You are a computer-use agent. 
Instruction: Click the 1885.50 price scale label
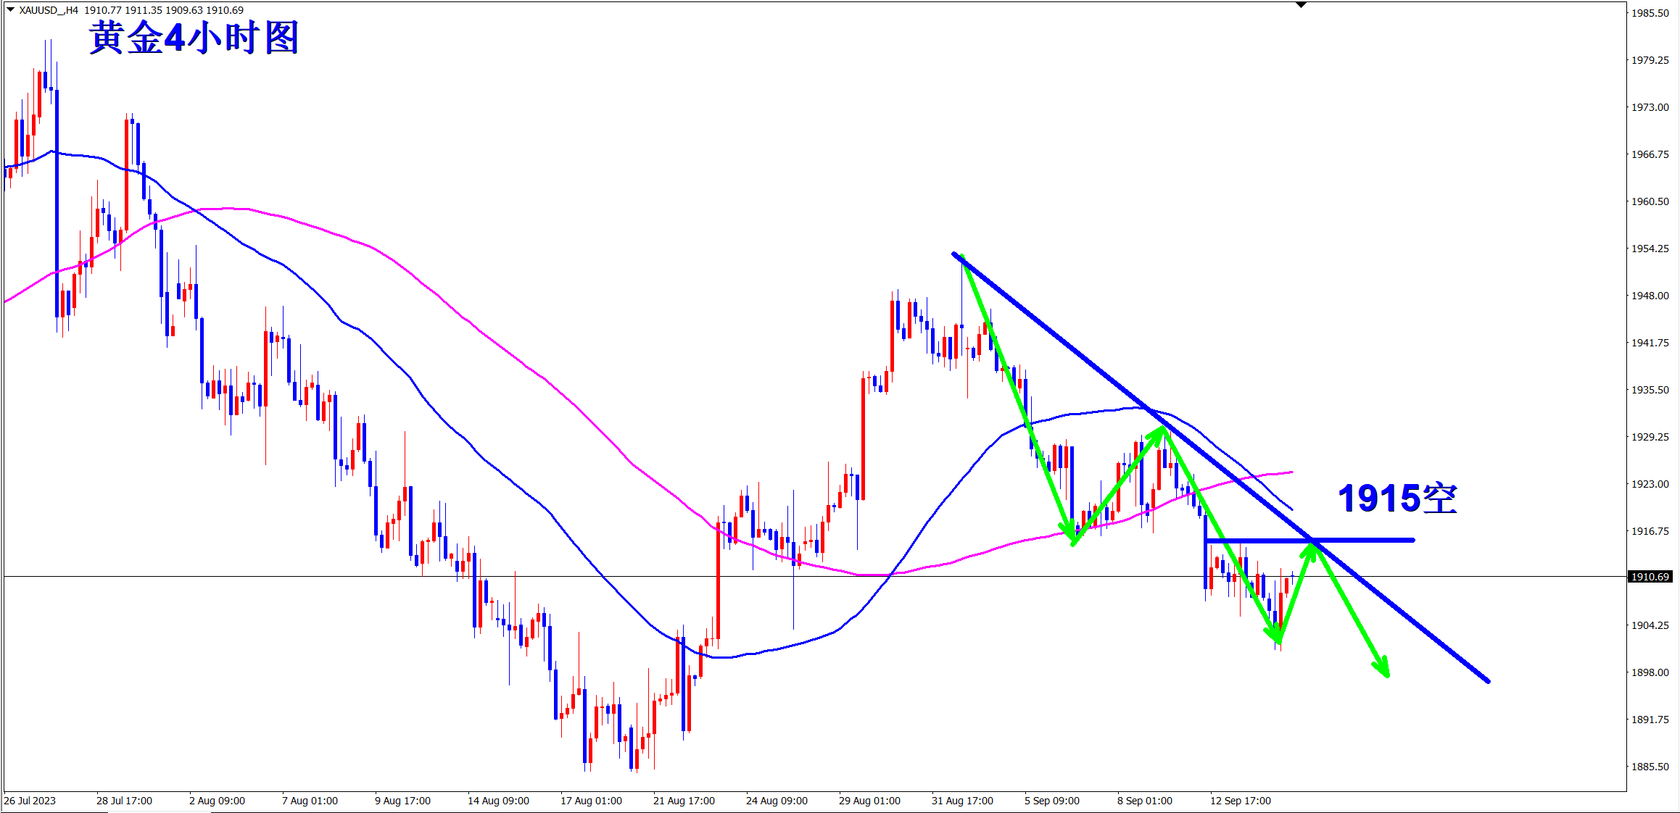coord(1650,767)
